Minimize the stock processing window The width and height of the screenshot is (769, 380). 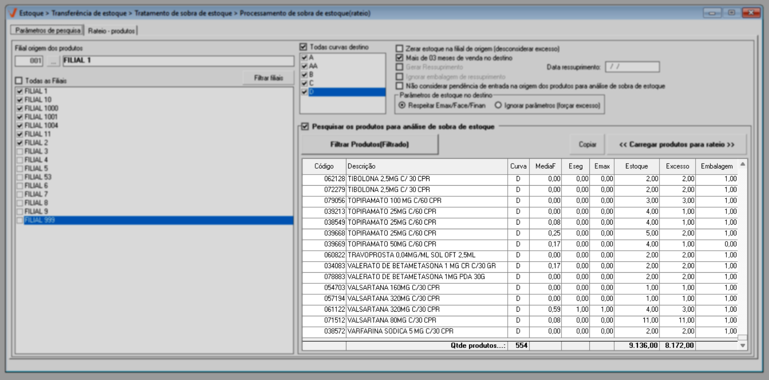712,13
